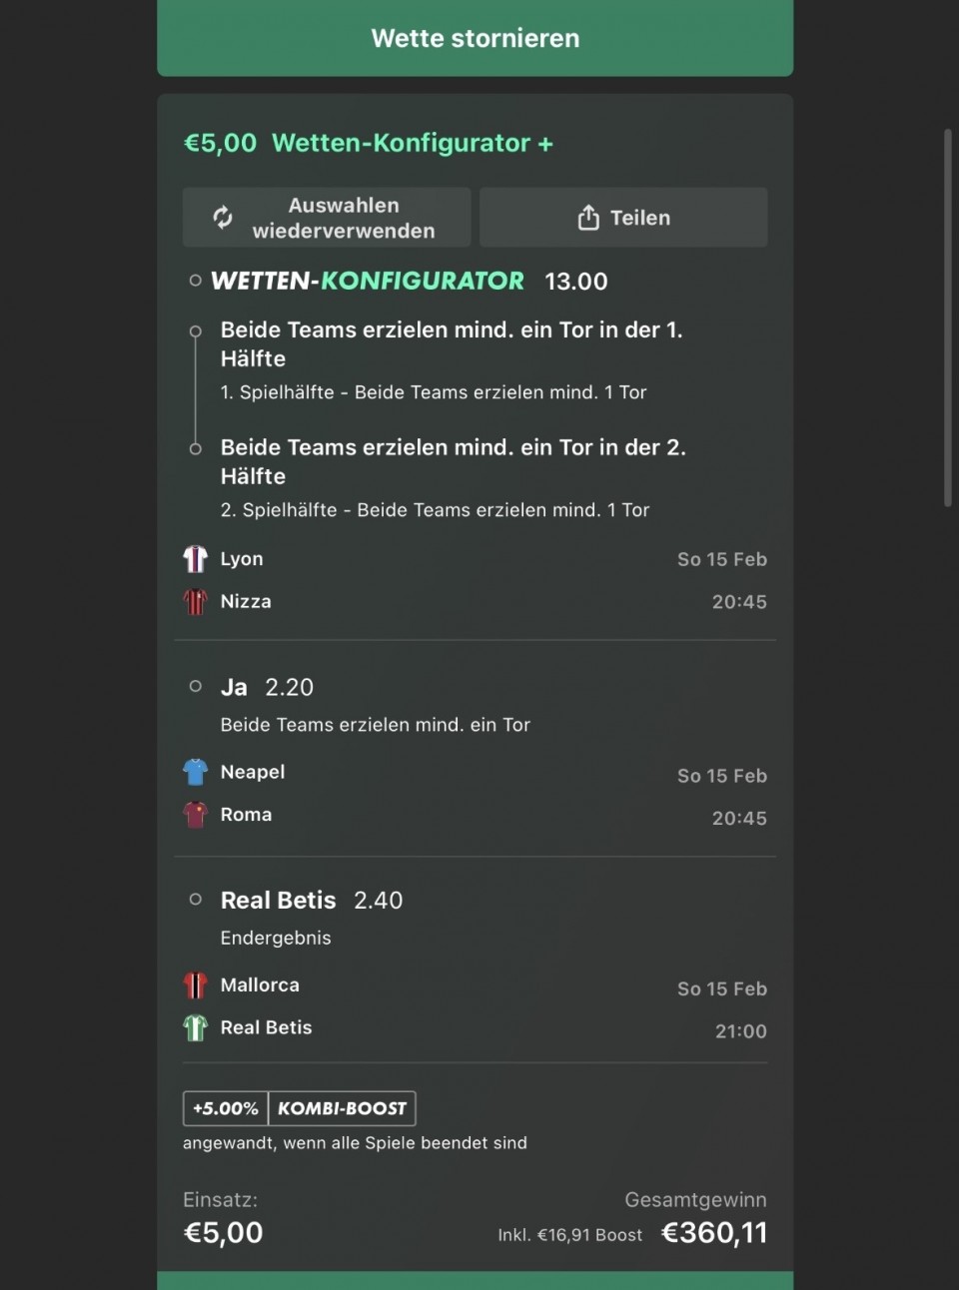Select the circle beside Real Betis 2.40

pyautogui.click(x=196, y=900)
